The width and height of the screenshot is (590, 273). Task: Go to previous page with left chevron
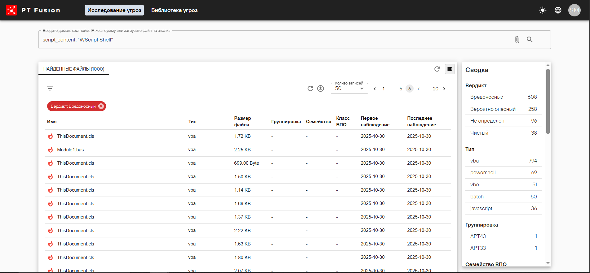tap(375, 89)
